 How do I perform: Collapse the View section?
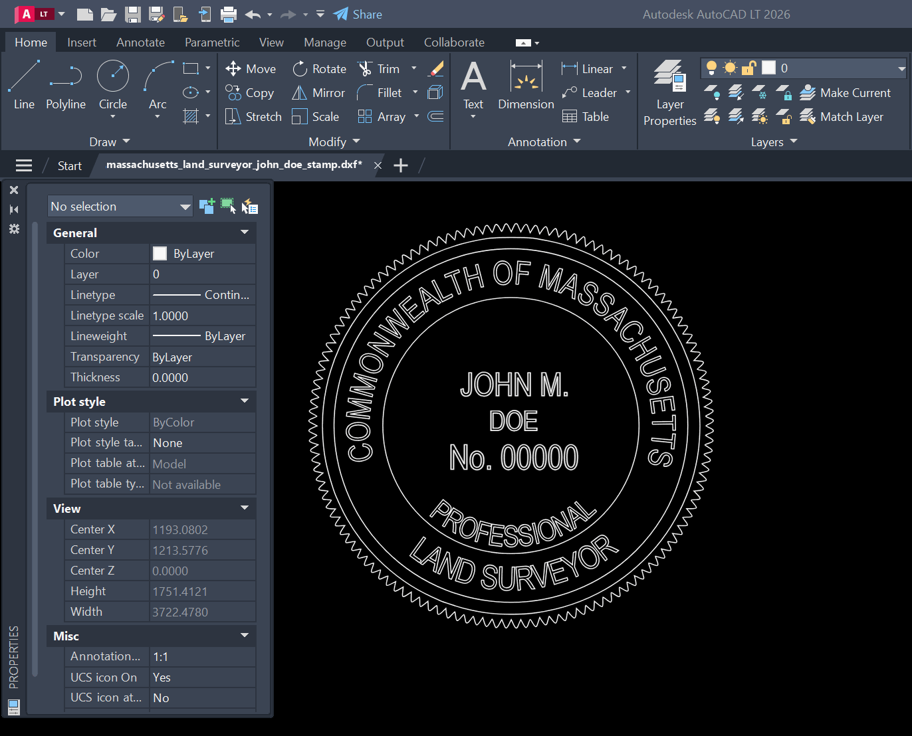tap(245, 508)
